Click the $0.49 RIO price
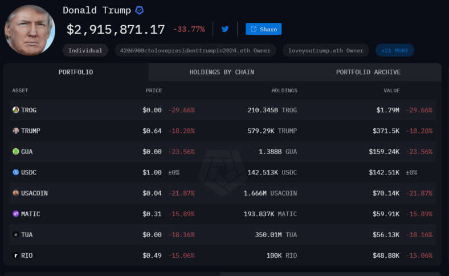Image resolution: width=449 pixels, height=276 pixels. pos(152,255)
